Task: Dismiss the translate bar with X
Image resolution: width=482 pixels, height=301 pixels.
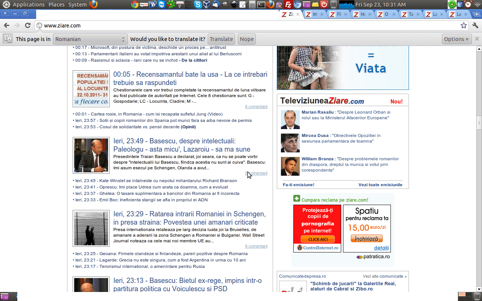Action: coord(477,39)
